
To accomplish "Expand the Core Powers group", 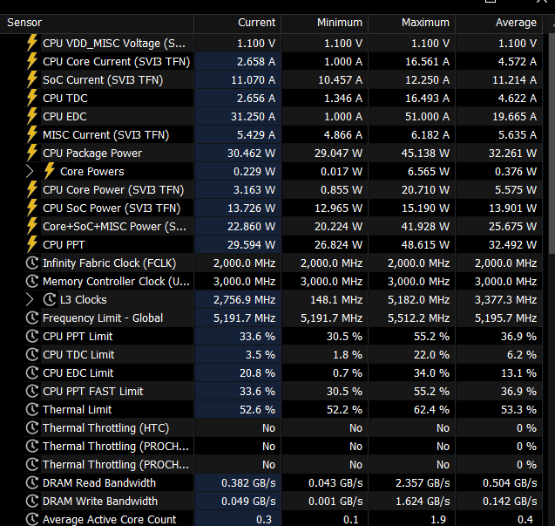I will pos(30,171).
